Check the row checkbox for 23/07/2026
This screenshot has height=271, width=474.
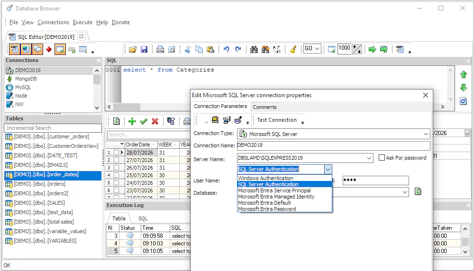117,190
